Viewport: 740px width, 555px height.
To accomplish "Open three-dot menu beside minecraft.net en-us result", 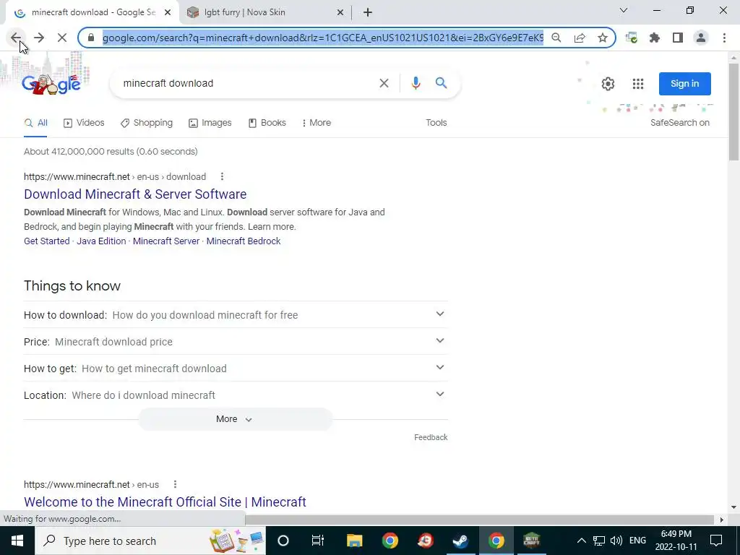I will pos(175,484).
